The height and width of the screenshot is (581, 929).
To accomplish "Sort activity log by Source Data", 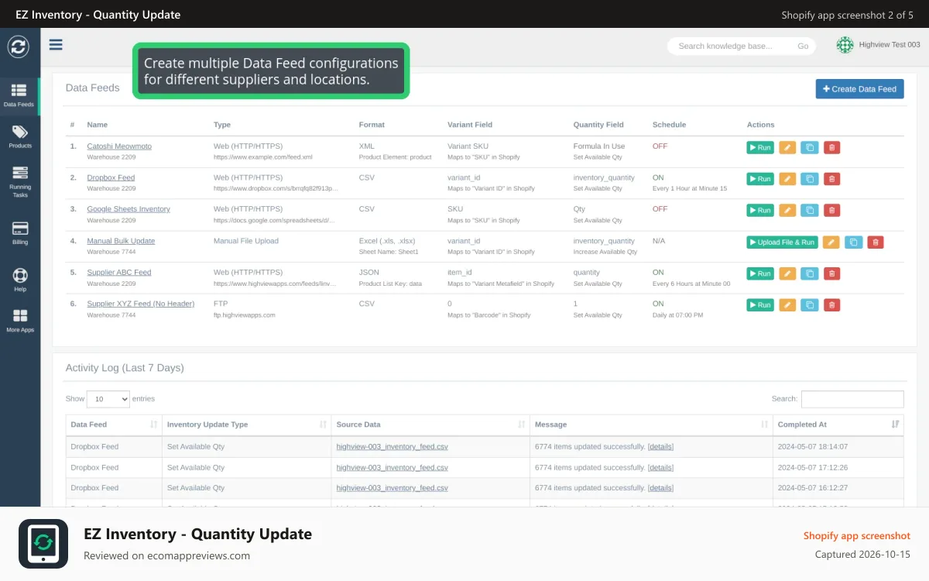I will (x=430, y=425).
